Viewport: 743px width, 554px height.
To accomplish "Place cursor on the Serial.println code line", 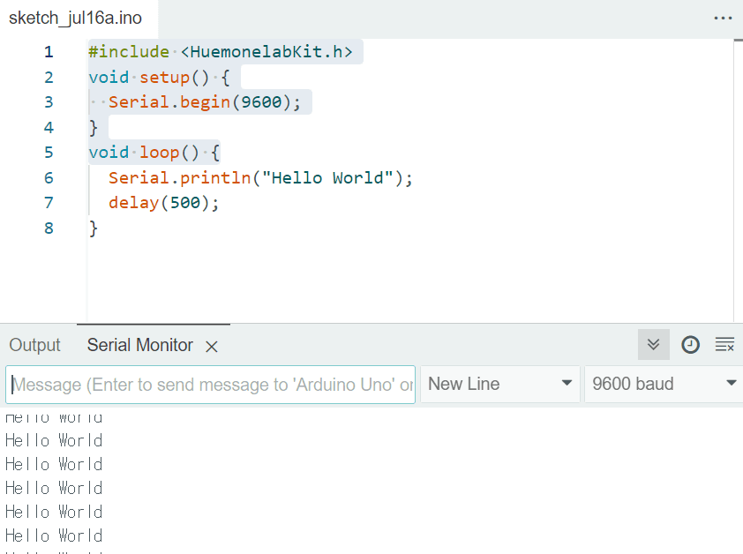I will tap(260, 178).
